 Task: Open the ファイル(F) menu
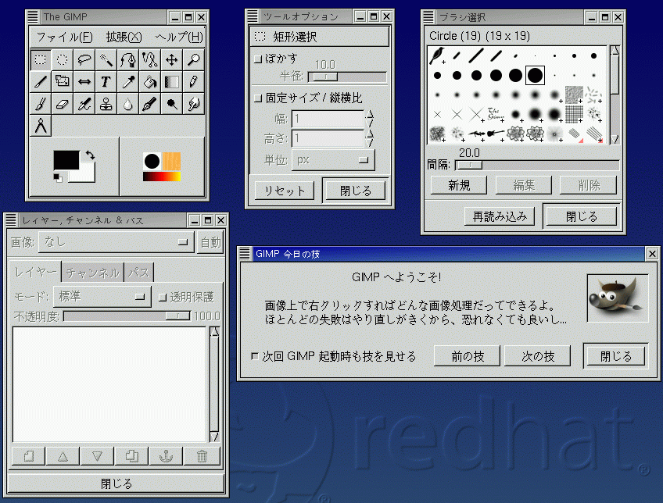tap(65, 37)
